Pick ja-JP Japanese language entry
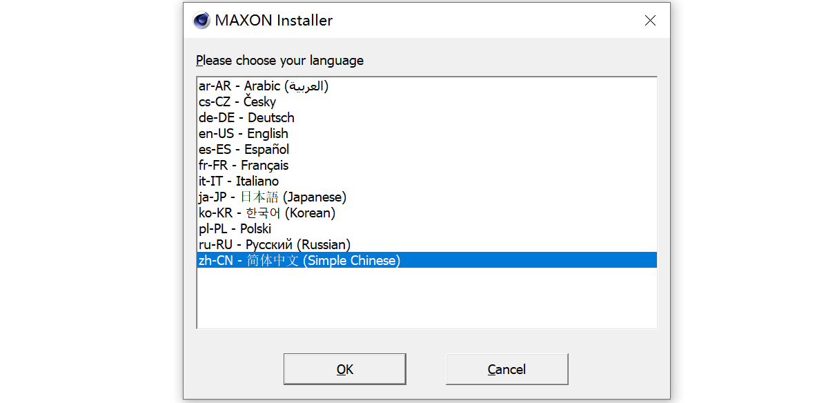The image size is (817, 403). click(x=272, y=197)
